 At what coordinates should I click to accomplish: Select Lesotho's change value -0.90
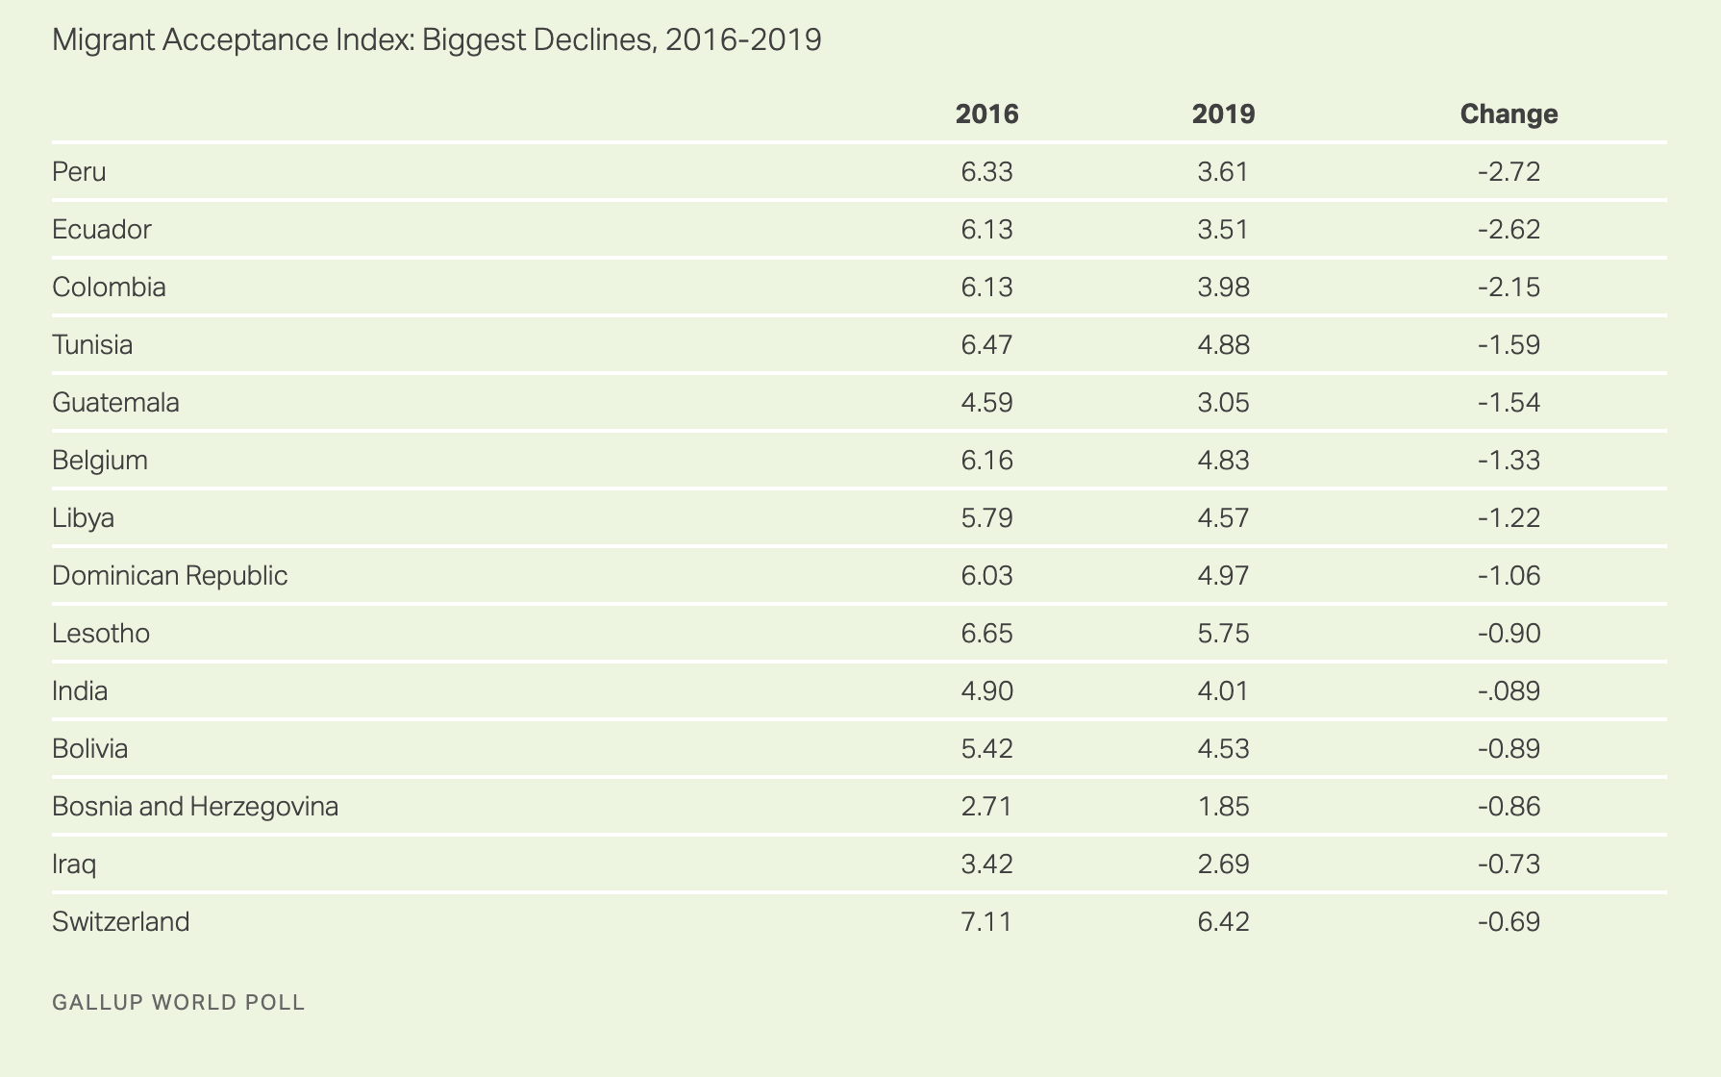point(1509,634)
